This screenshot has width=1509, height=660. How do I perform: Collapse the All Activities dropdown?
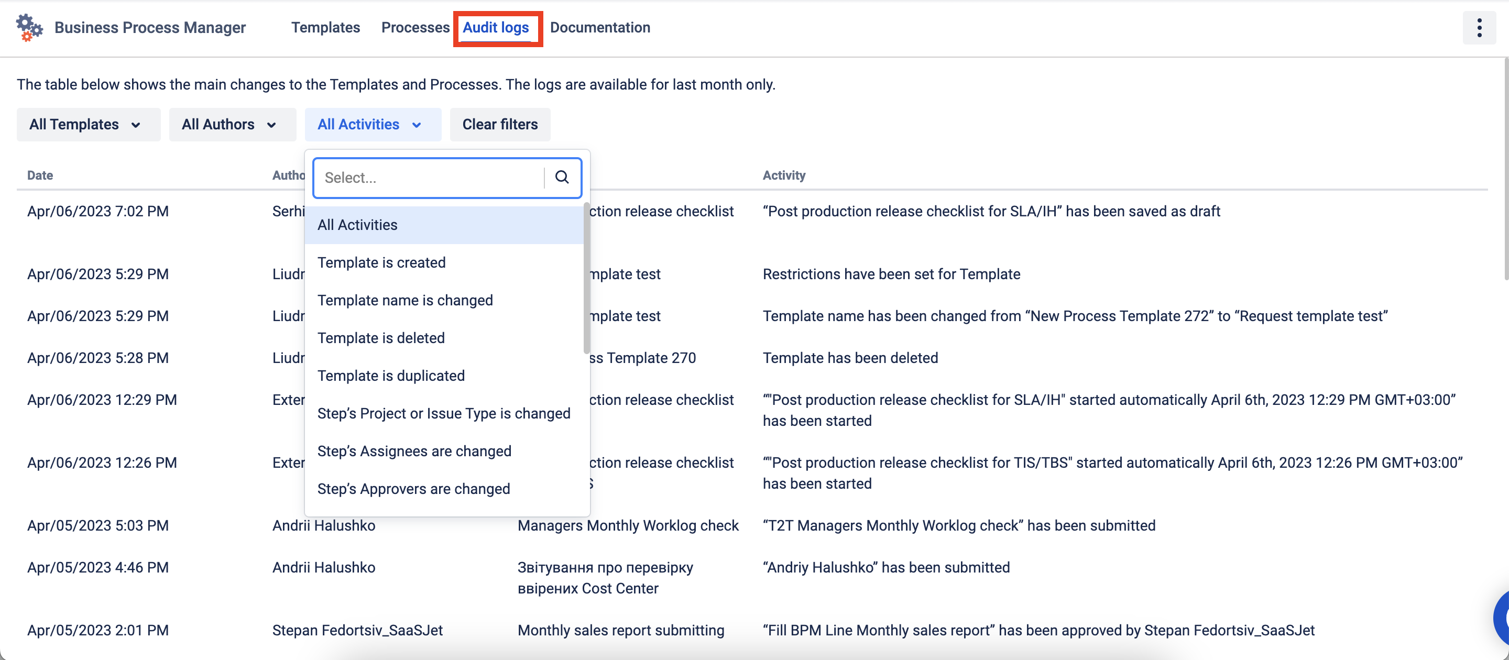click(372, 125)
